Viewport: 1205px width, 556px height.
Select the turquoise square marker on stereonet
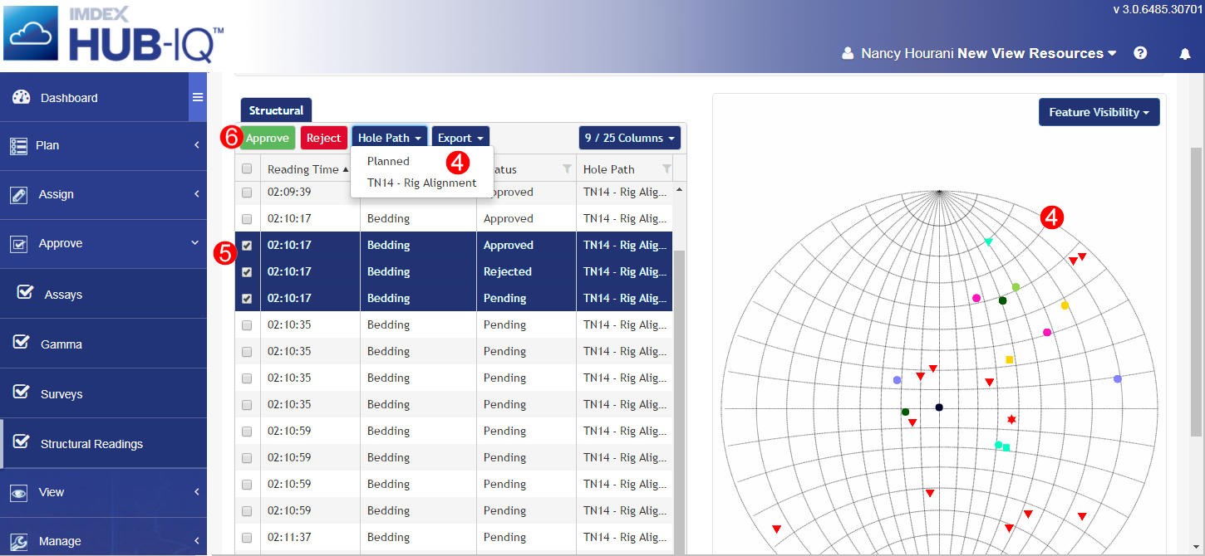(x=1006, y=448)
